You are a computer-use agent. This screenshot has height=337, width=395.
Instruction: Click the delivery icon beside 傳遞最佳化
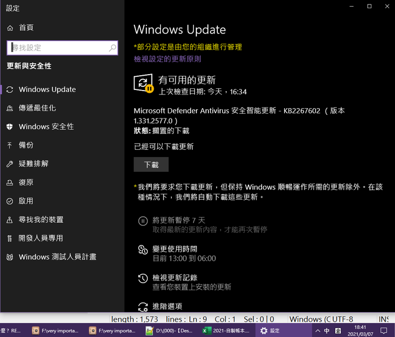click(x=9, y=108)
